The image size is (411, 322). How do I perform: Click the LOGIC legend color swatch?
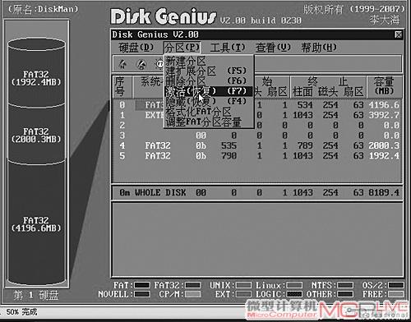coord(295,294)
